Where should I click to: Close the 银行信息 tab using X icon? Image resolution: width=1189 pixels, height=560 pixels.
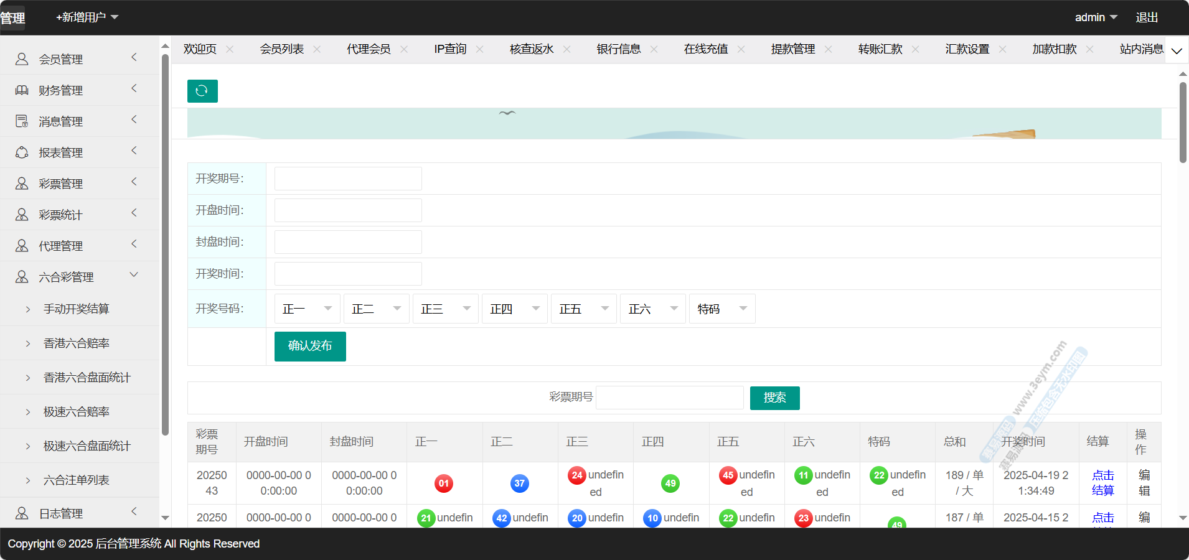(x=654, y=49)
